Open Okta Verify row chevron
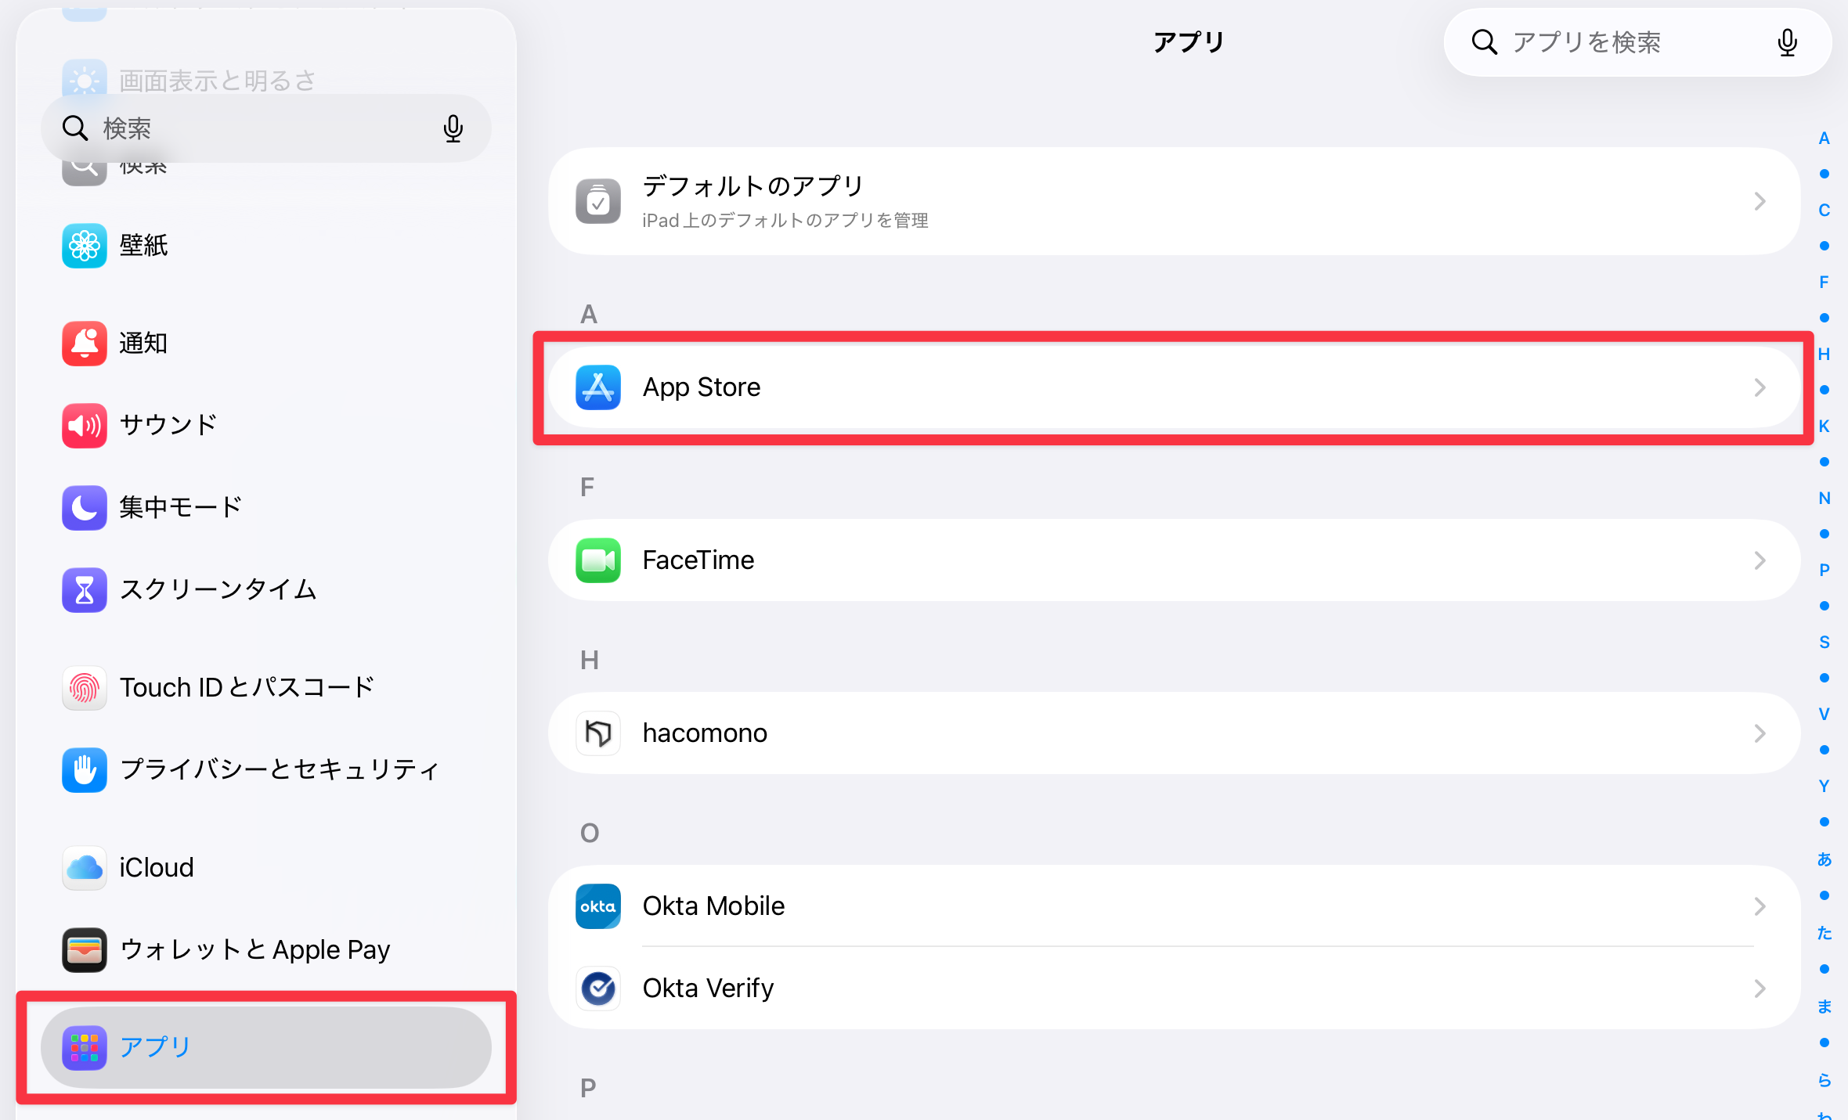This screenshot has height=1120, width=1848. [x=1760, y=989]
